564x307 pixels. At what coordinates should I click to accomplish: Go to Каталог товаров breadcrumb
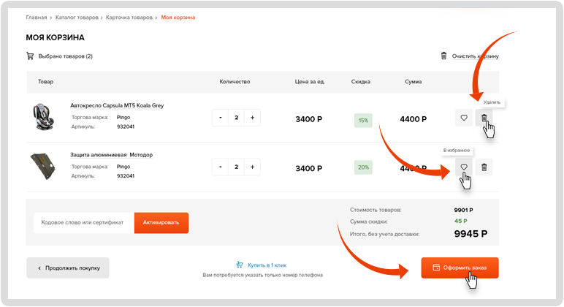click(76, 17)
